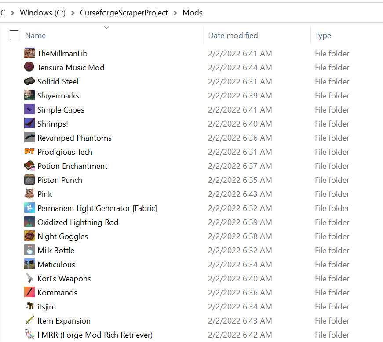Click the FMRR folder icon
Viewport: 383px width, 342px height.
click(x=29, y=335)
